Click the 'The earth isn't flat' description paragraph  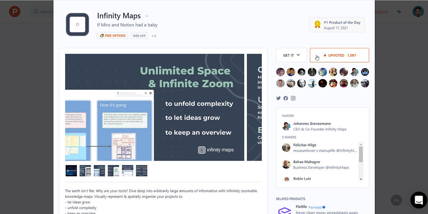[161, 194]
